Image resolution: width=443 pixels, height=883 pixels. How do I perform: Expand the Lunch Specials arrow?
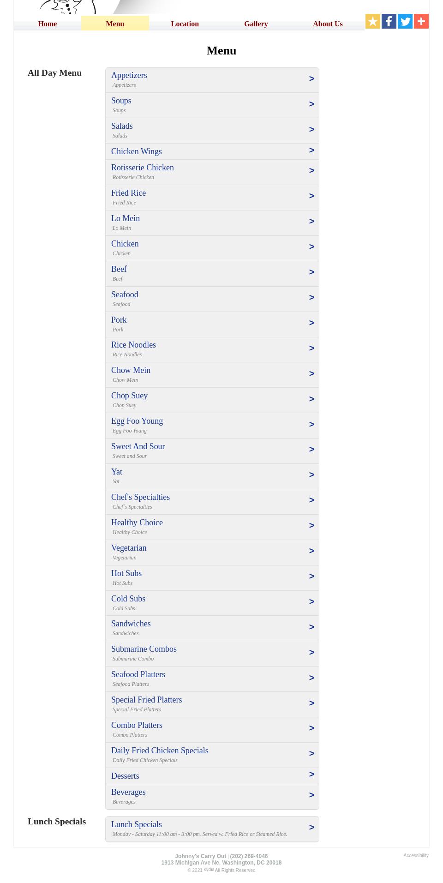pos(311,828)
